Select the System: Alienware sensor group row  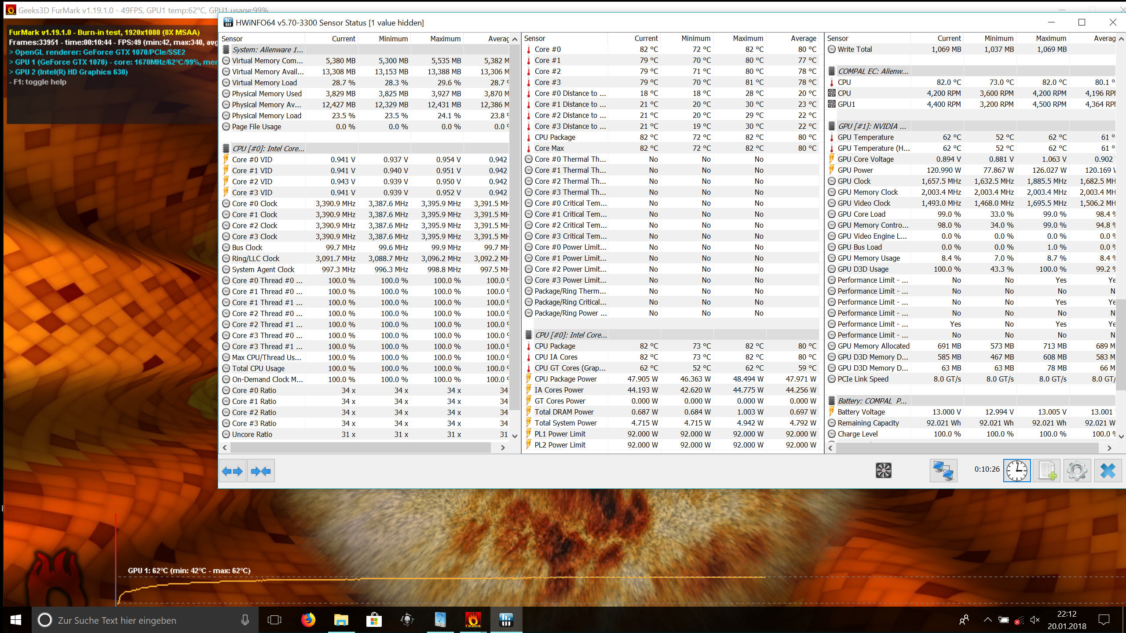pyautogui.click(x=365, y=50)
